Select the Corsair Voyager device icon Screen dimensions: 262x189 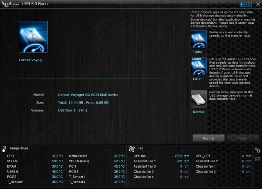pos(33,37)
